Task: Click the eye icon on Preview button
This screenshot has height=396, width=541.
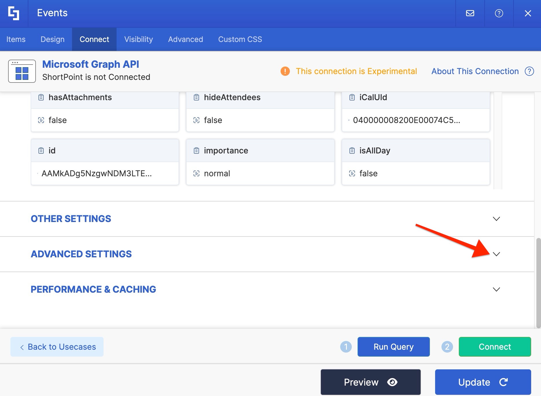Action: 392,382
